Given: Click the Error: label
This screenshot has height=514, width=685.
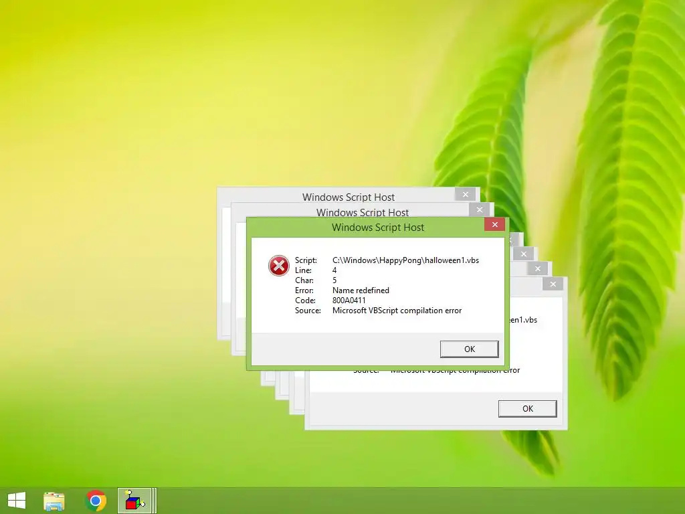Looking at the screenshot, I should coord(304,290).
